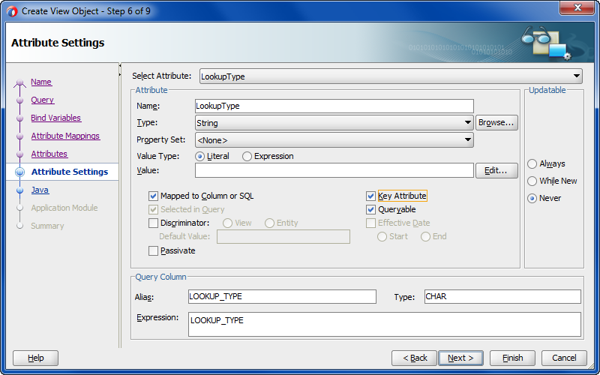Viewport: 600px width, 375px height.
Task: Enable the Passivate checkbox
Action: click(153, 251)
